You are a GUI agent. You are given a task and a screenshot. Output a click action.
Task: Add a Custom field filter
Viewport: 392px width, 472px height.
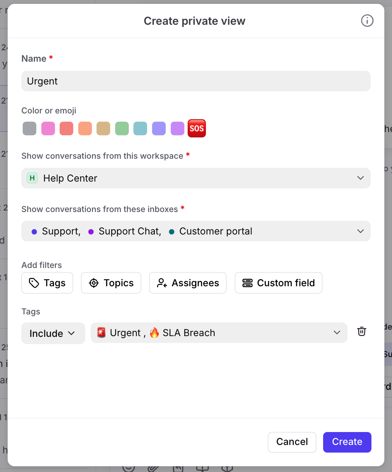click(x=278, y=283)
